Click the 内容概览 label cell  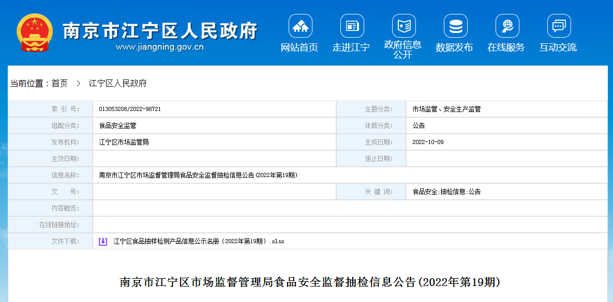pyautogui.click(x=50, y=208)
